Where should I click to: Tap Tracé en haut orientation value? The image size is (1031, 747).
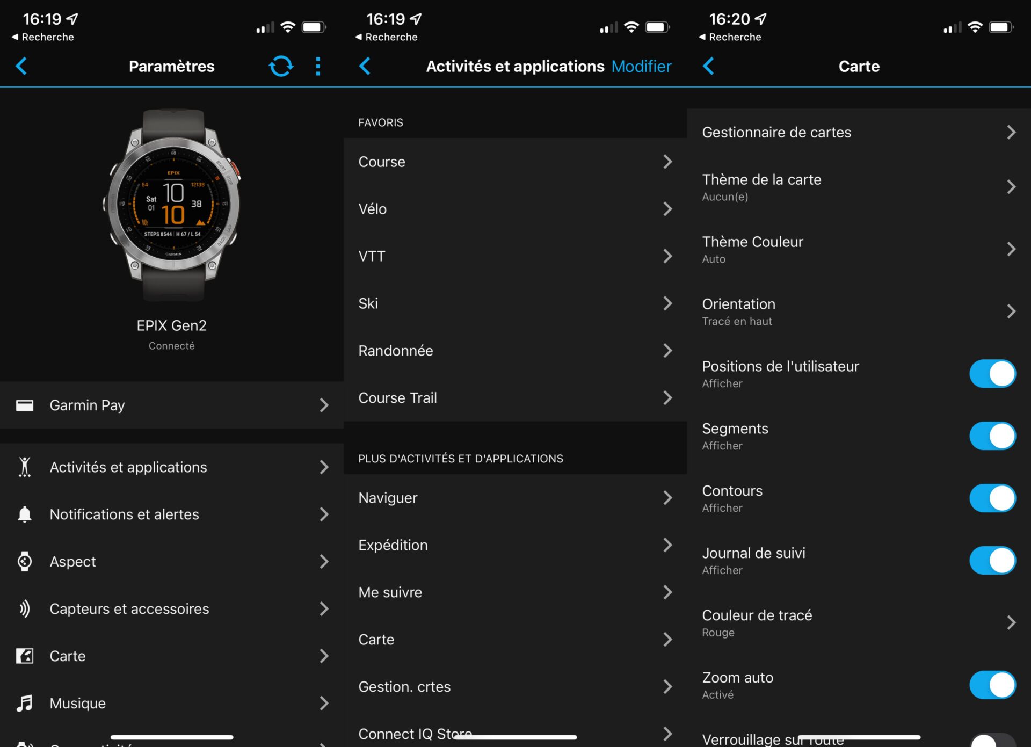(x=737, y=321)
